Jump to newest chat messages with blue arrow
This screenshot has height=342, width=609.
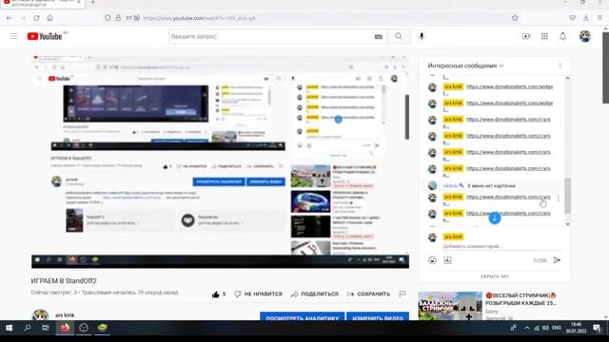(495, 218)
